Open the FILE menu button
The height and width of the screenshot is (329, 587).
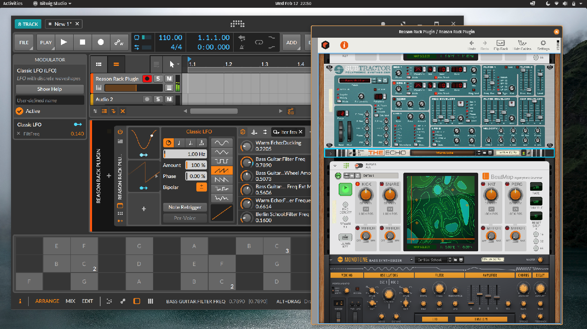click(24, 42)
